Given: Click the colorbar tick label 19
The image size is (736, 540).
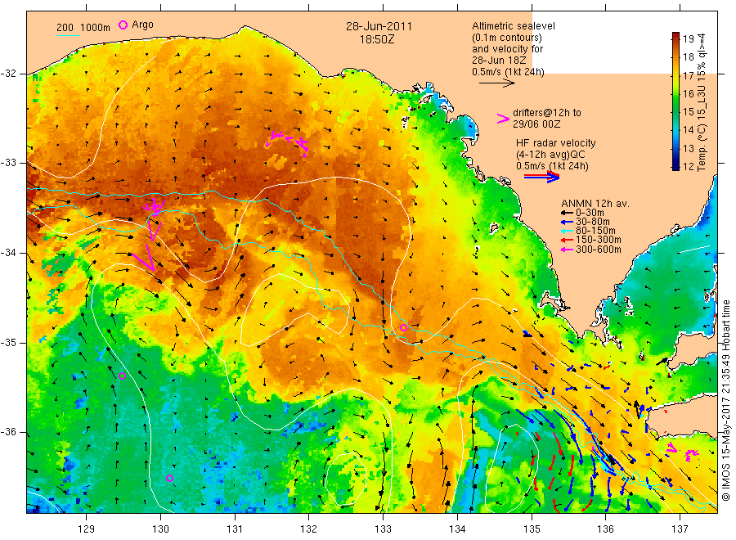Looking at the screenshot, I should tap(688, 38).
